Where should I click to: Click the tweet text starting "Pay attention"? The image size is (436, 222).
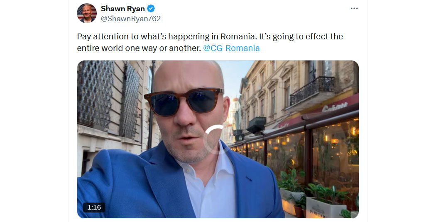coord(210,42)
